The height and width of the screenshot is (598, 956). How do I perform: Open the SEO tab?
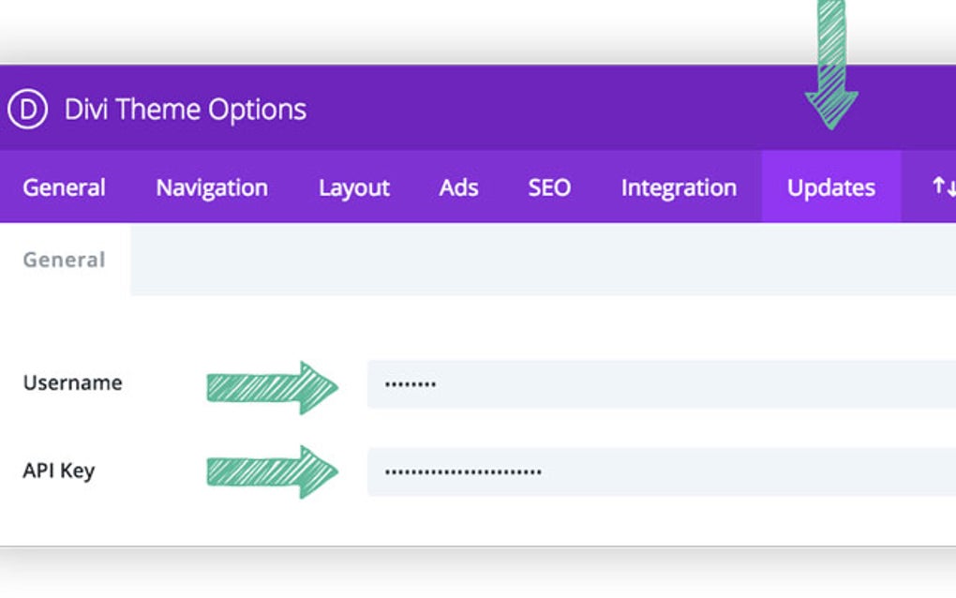[x=549, y=187]
